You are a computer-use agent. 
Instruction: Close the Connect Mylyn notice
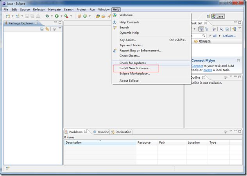(238, 60)
